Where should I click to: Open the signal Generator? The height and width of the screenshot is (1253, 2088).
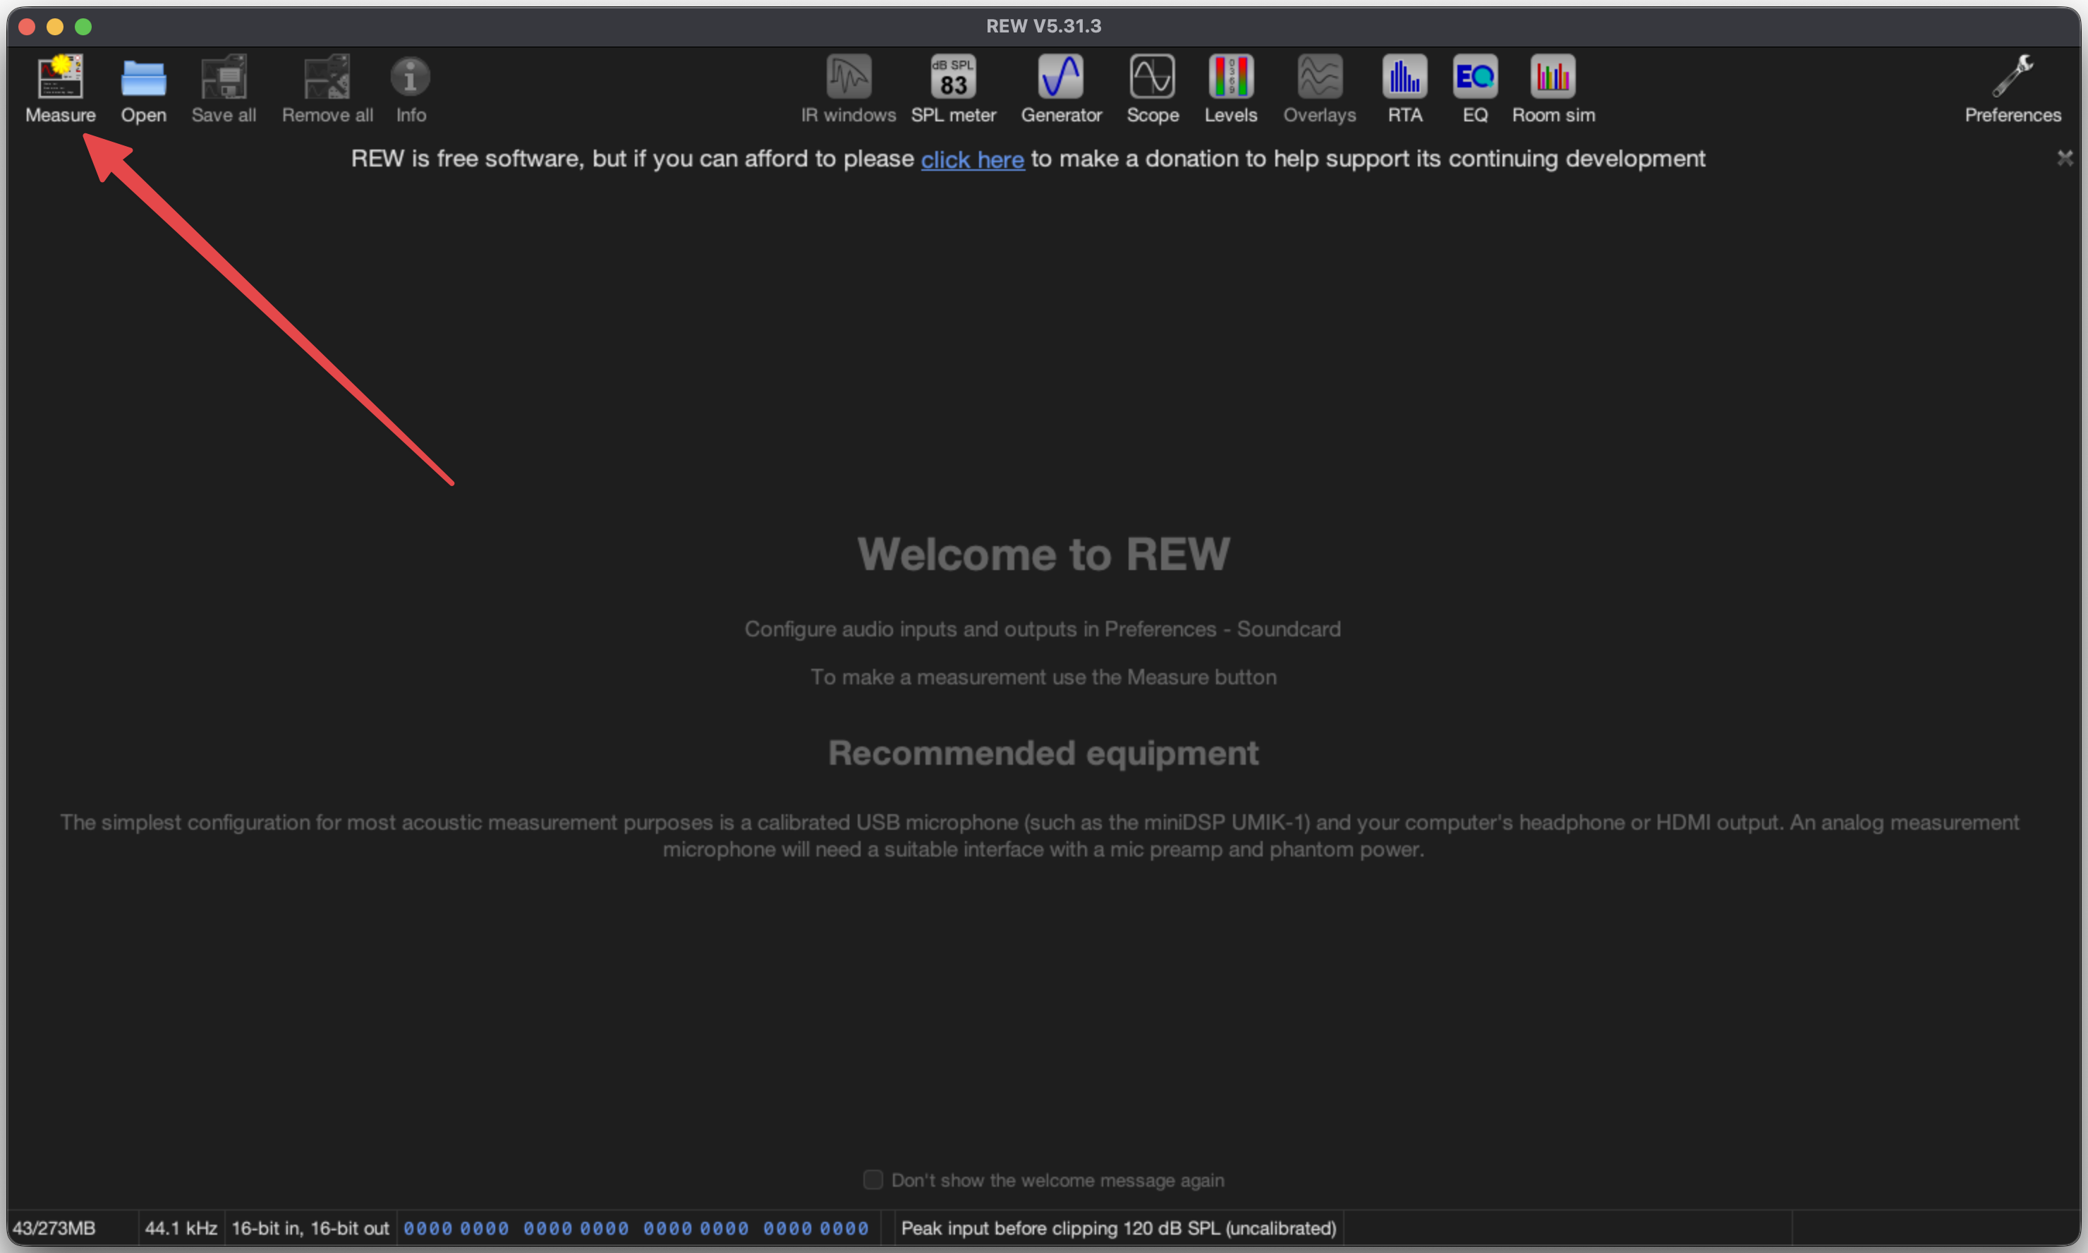click(1061, 89)
